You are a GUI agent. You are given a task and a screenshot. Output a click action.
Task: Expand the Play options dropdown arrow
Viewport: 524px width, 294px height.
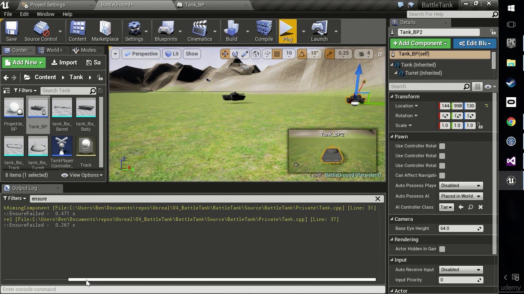(303, 31)
